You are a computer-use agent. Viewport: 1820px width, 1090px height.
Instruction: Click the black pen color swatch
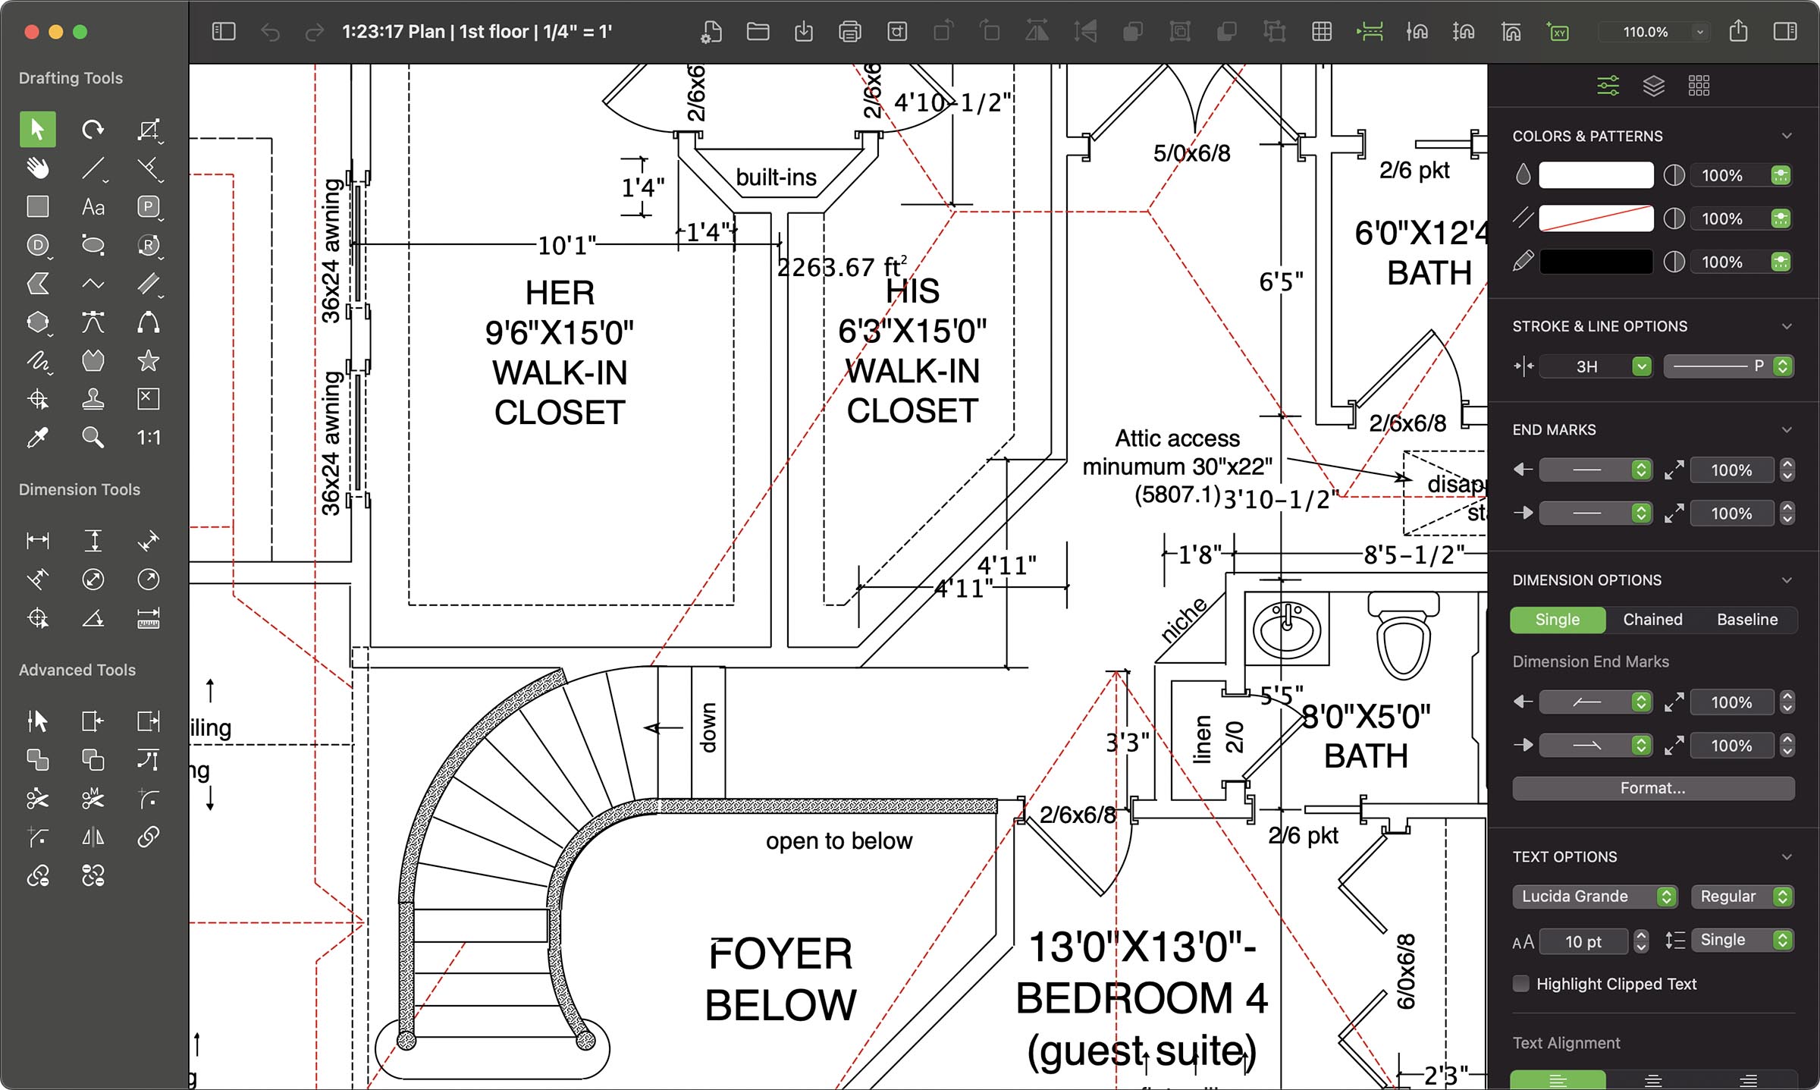point(1596,262)
